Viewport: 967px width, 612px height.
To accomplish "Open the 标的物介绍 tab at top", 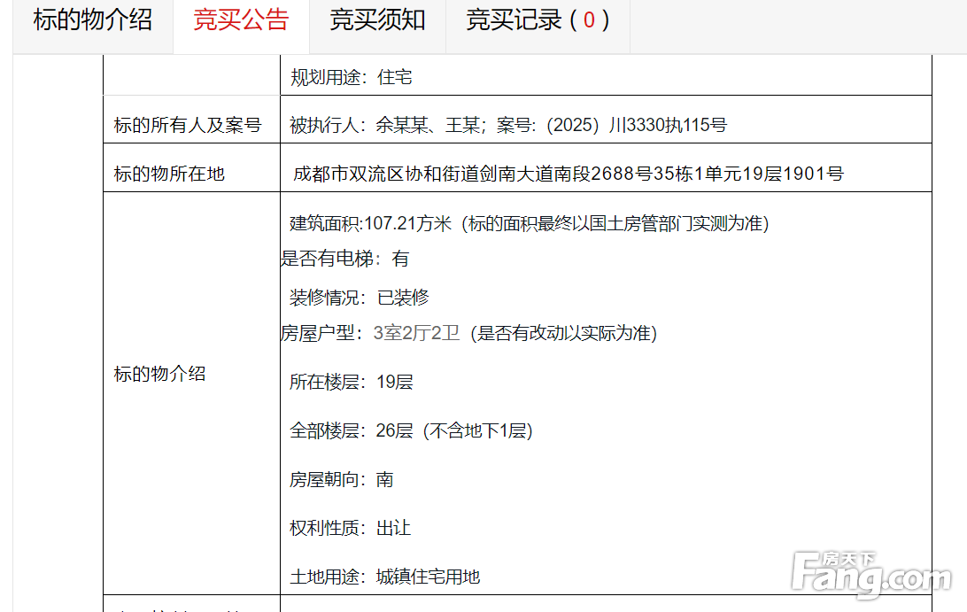I will [x=93, y=19].
